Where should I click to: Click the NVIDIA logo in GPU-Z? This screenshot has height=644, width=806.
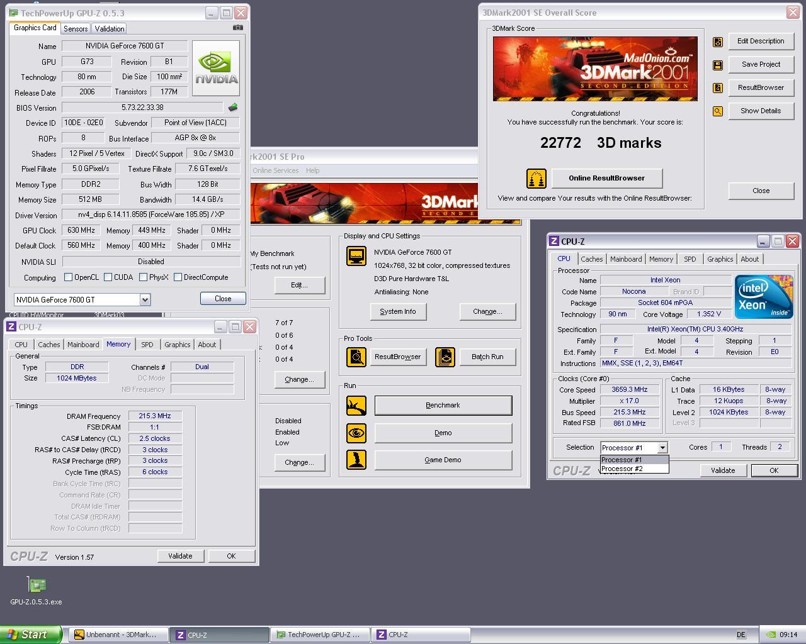pos(216,68)
